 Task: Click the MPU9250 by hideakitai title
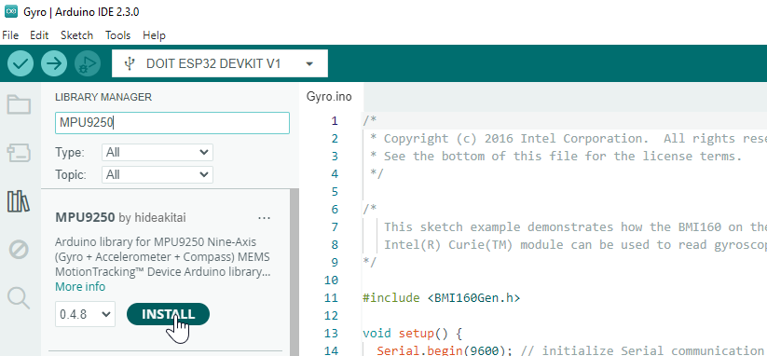(x=121, y=217)
